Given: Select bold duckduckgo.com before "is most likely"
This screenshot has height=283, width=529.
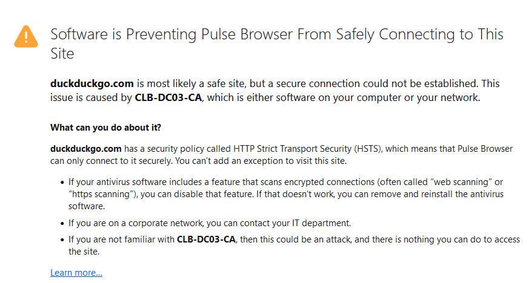Looking at the screenshot, I should point(92,83).
